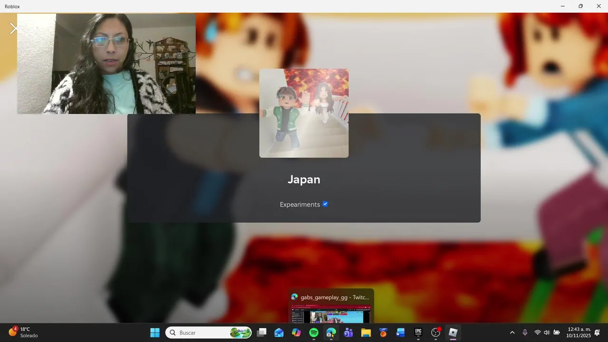This screenshot has width=608, height=342.
Task: Open Microsoft Word from taskbar
Action: tap(400, 332)
